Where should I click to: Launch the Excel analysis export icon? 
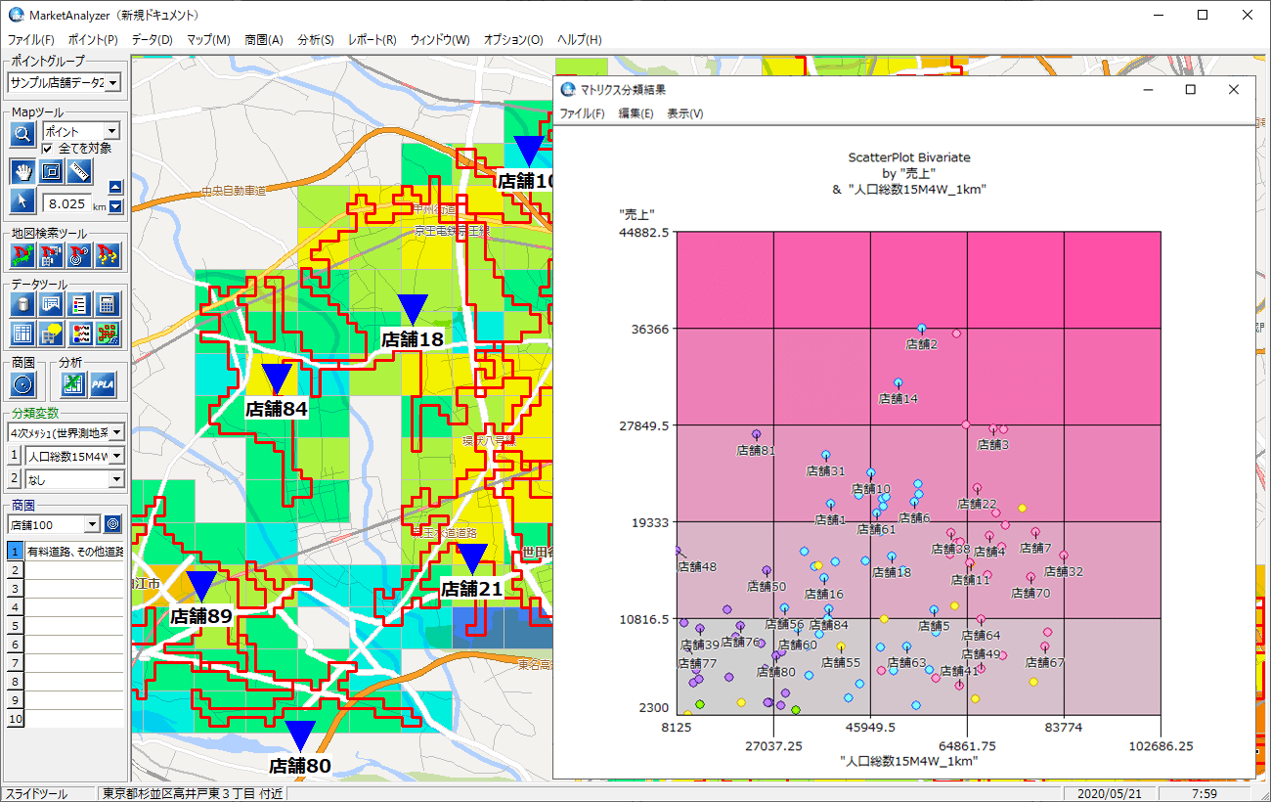(x=74, y=384)
